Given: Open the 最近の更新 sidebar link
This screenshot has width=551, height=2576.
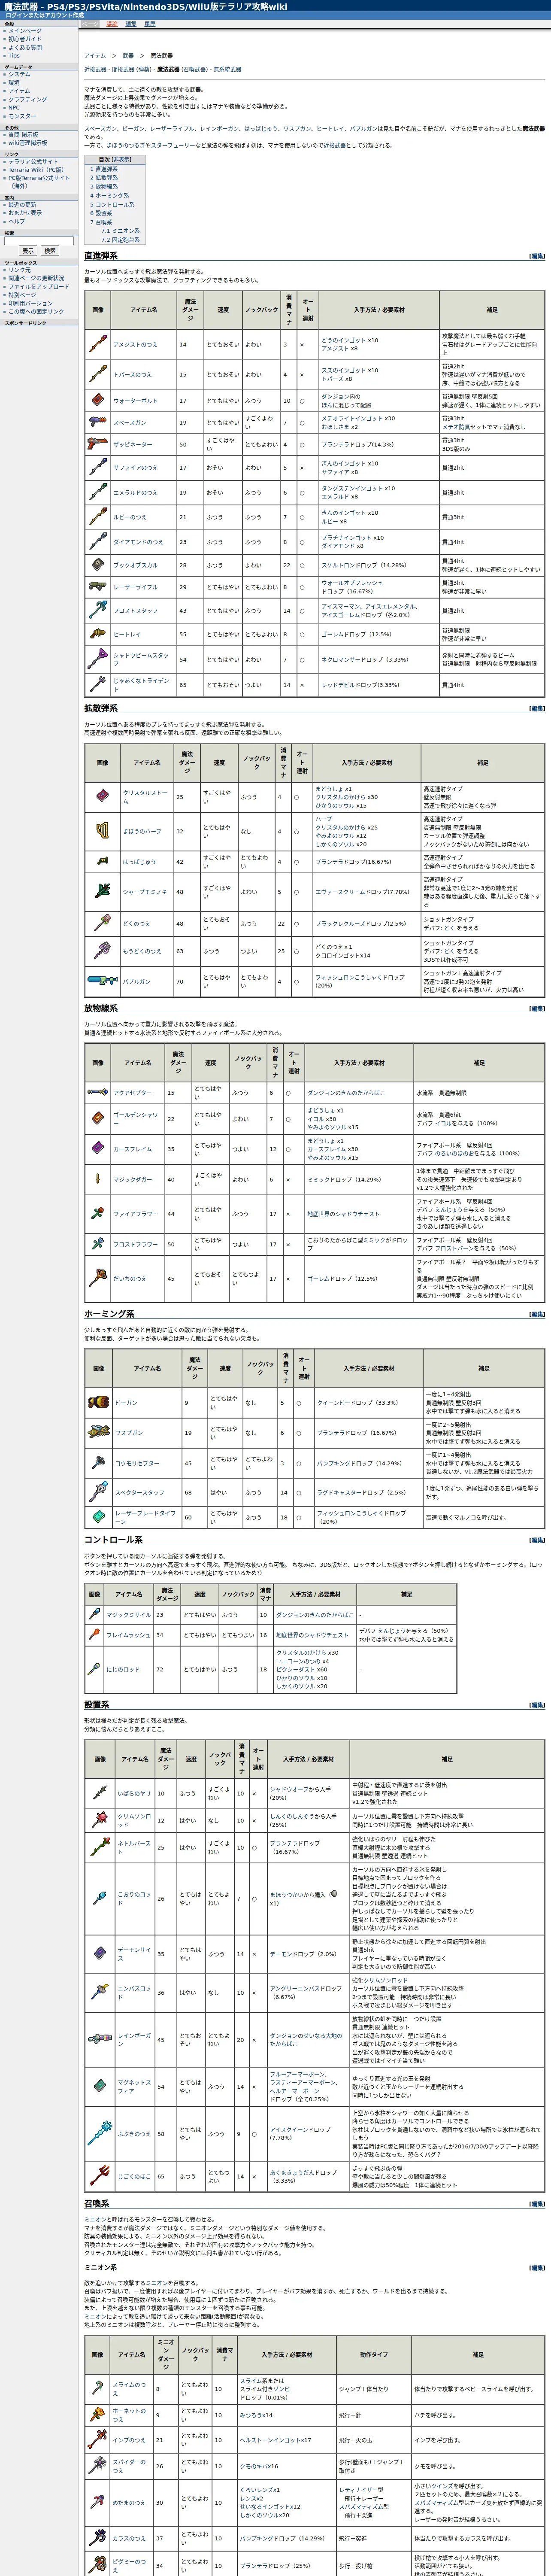Looking at the screenshot, I should pos(22,205).
